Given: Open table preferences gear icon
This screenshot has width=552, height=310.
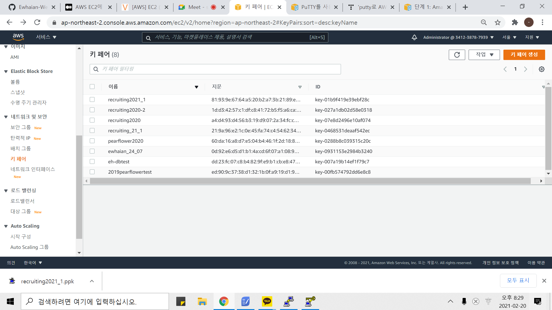Looking at the screenshot, I should pyautogui.click(x=541, y=69).
